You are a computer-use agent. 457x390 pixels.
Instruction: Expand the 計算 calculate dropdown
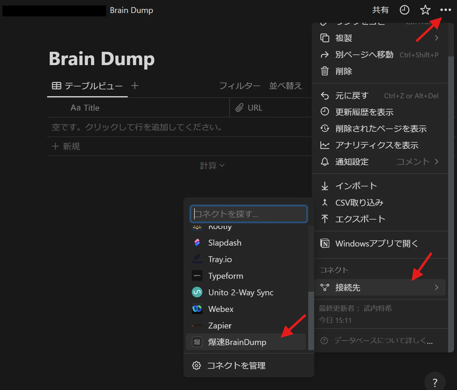point(212,166)
